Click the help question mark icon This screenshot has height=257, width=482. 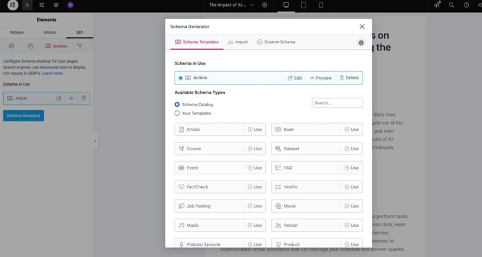click(x=466, y=5)
